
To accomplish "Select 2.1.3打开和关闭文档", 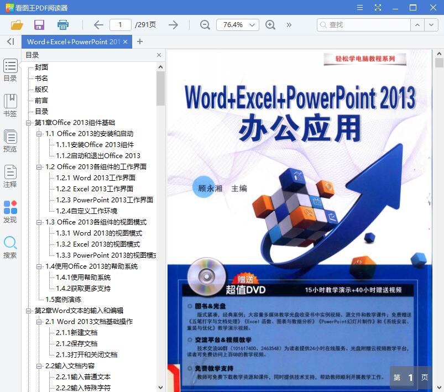I will (86, 354).
